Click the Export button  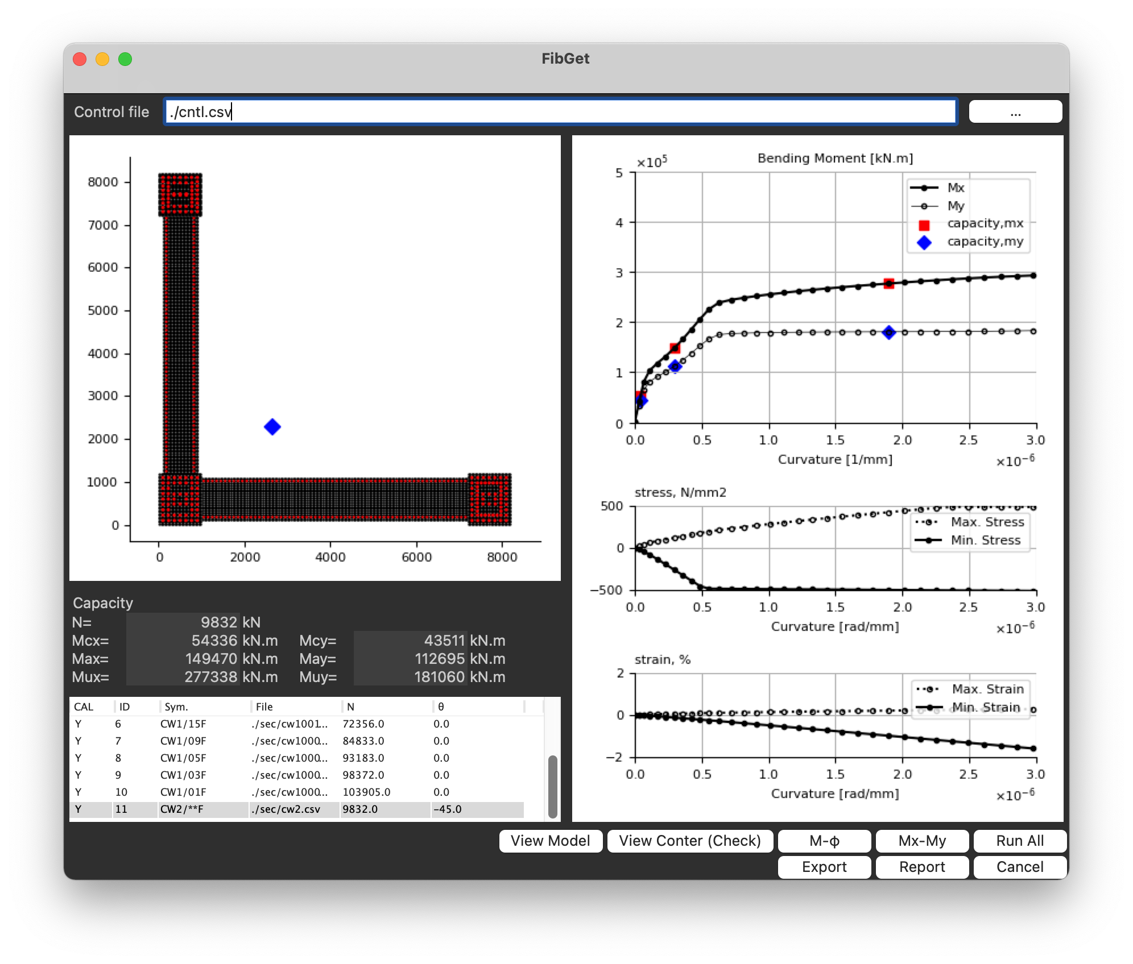824,867
